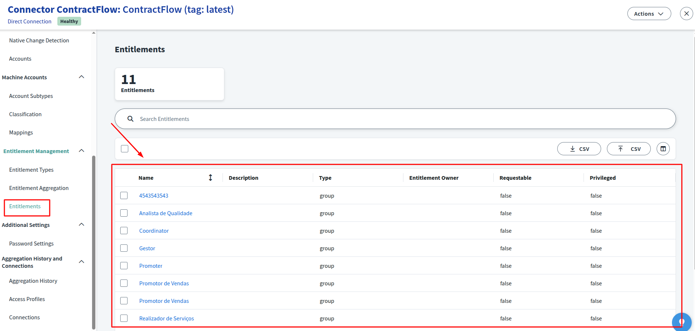
Task: Tick the select-all entitlements checkbox
Action: tap(125, 149)
